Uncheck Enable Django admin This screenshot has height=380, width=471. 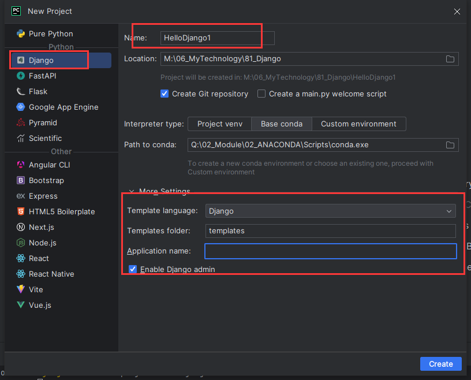pyautogui.click(x=133, y=269)
